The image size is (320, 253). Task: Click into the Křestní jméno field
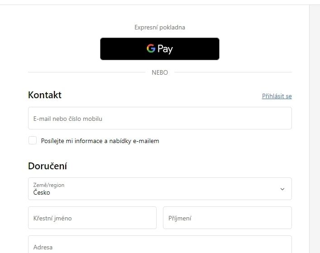92,218
